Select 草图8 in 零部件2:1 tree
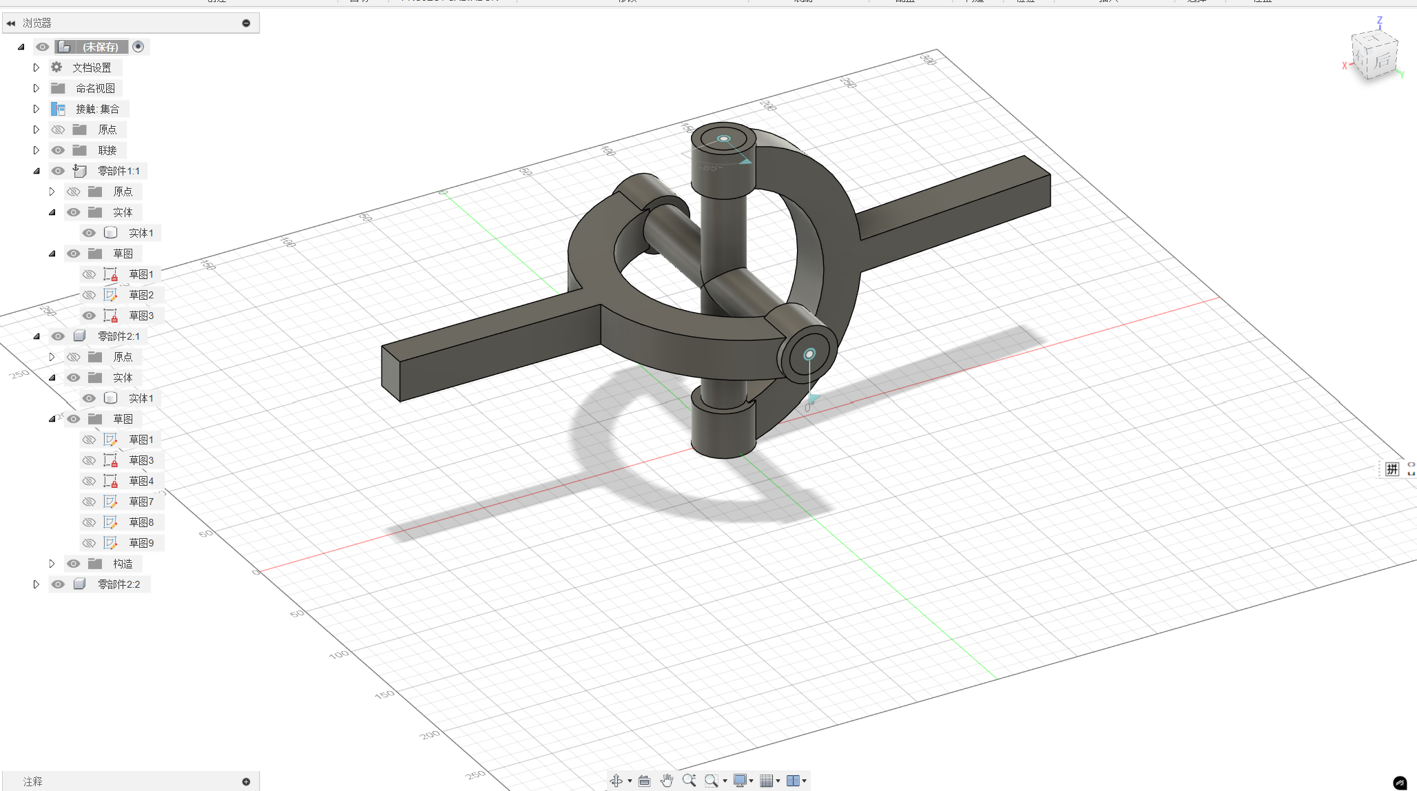Screen dimensions: 1417x791 click(141, 522)
